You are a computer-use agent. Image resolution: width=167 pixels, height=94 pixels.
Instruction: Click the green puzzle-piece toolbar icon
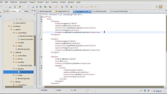coord(71,7)
